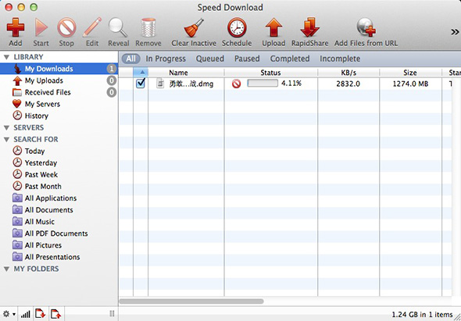The width and height of the screenshot is (461, 321).
Task: Click the Add download toolbar icon
Action: (x=16, y=27)
